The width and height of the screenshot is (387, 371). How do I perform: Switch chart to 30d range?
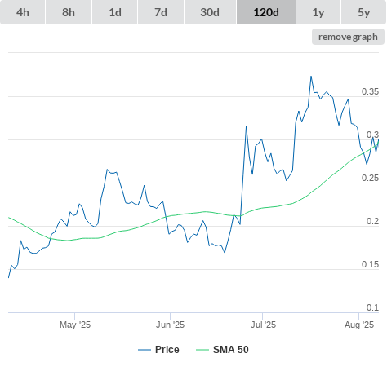[210, 12]
